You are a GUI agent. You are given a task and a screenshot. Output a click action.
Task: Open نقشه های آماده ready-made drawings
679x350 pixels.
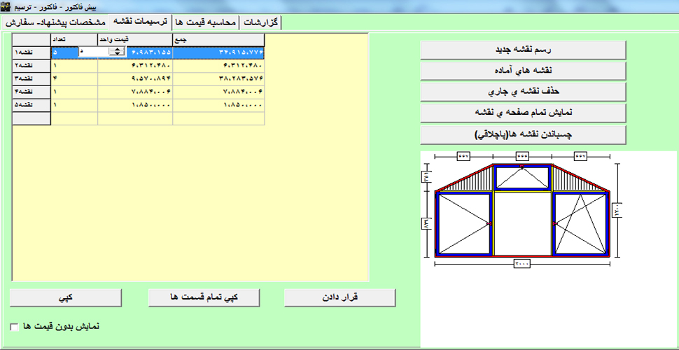(523, 71)
